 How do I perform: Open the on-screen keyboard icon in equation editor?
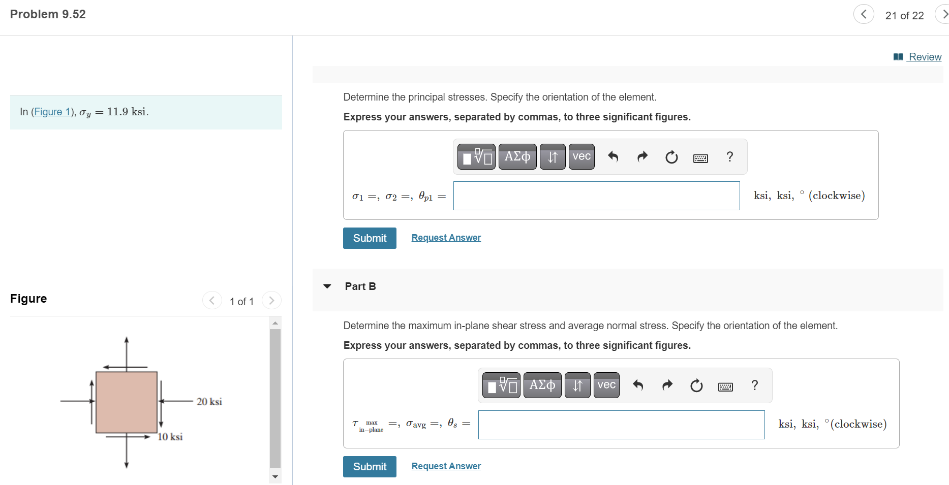(700, 157)
